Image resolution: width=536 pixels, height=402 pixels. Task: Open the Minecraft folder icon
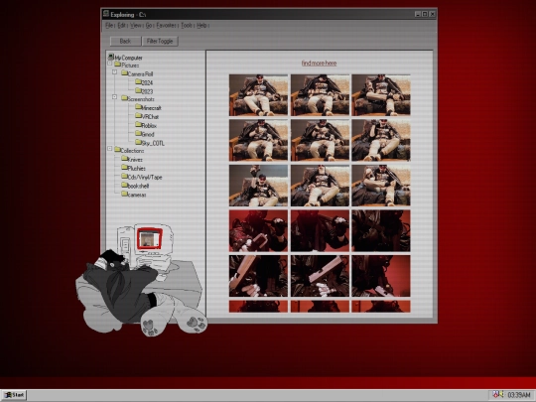(138, 107)
